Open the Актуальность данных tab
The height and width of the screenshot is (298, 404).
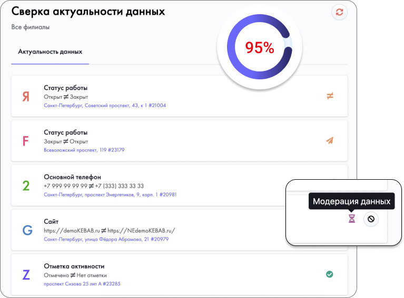(50, 52)
